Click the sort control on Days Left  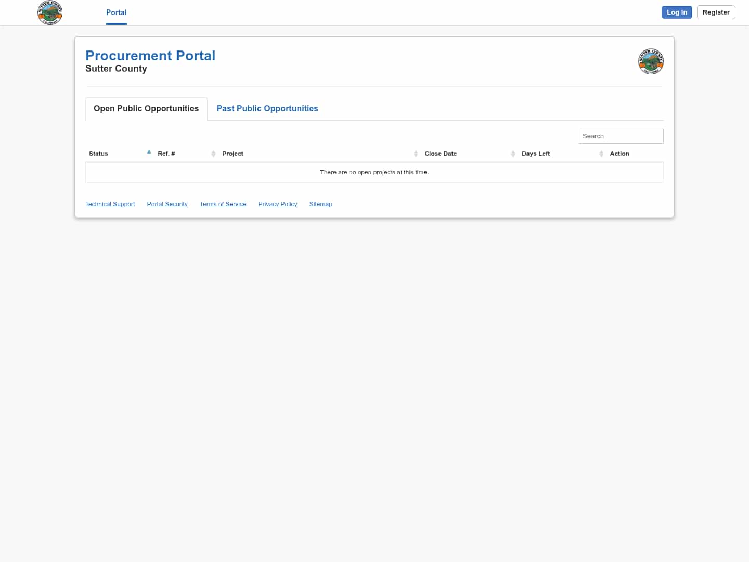click(x=602, y=154)
